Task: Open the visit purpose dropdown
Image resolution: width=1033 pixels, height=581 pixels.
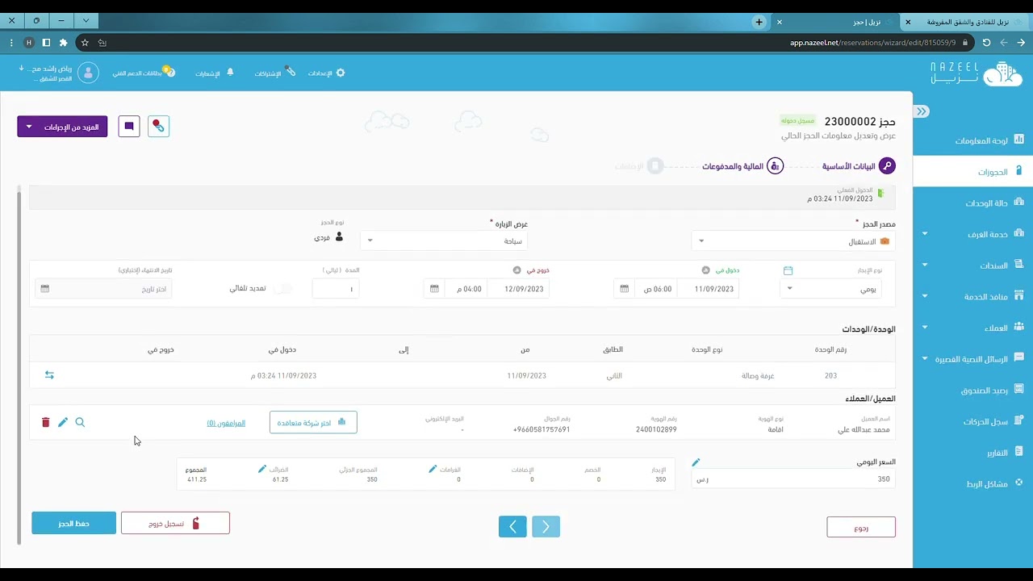Action: [444, 240]
